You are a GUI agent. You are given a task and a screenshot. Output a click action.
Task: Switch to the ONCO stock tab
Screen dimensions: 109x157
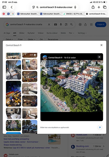(x=73, y=14)
